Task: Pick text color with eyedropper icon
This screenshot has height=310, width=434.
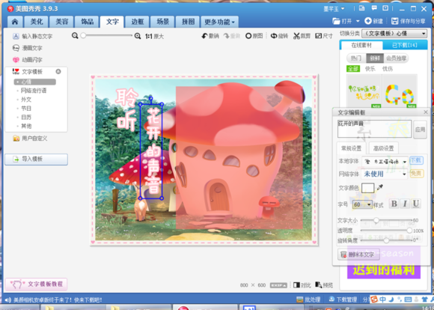Action: point(380,187)
